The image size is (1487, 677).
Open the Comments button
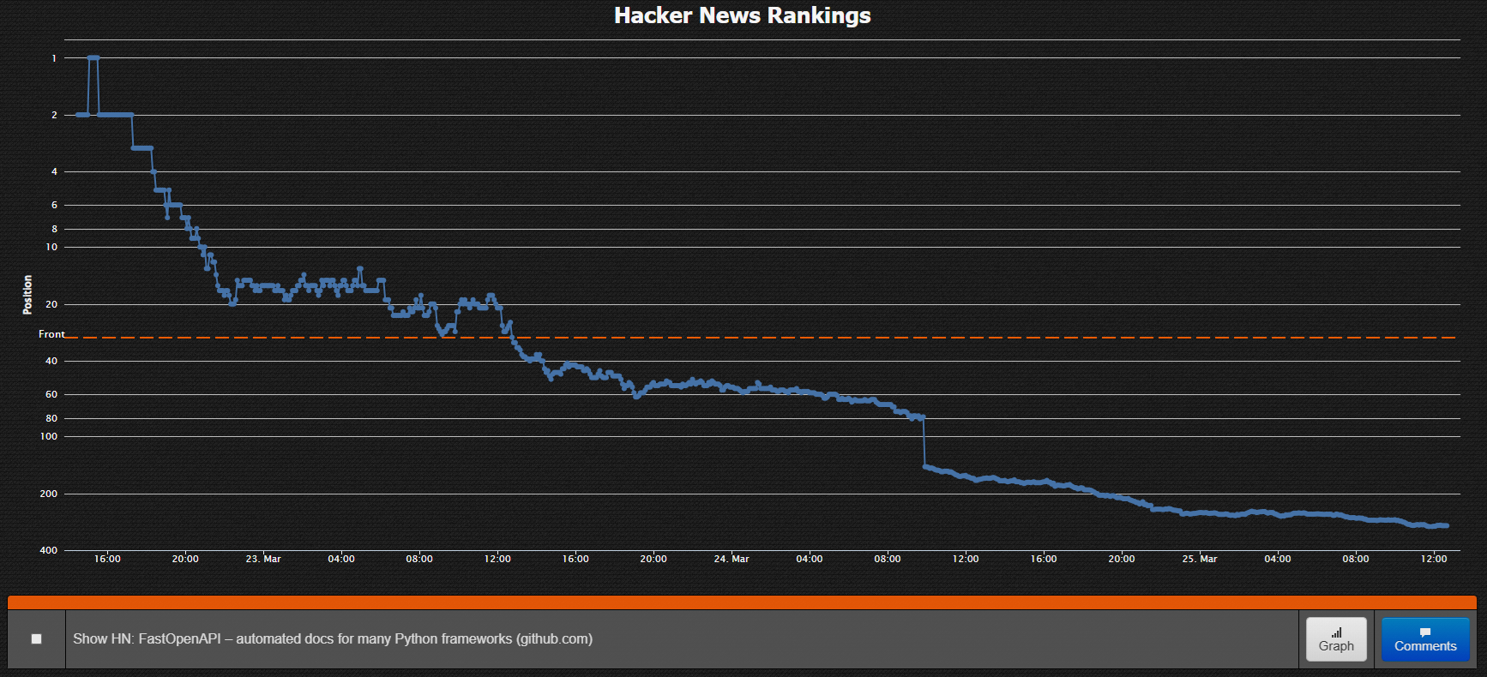[x=1425, y=638]
